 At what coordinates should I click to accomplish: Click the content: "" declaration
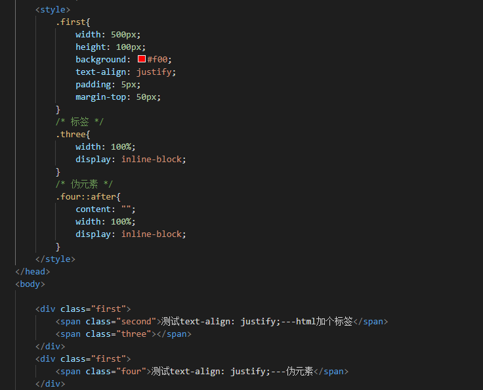click(x=106, y=209)
